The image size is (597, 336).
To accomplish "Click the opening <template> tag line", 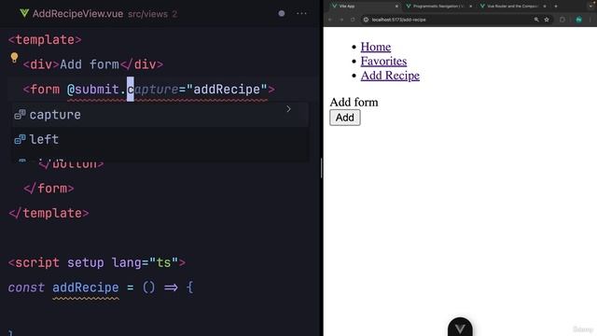I will pyautogui.click(x=45, y=39).
